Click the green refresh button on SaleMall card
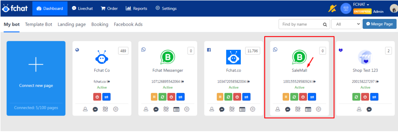The width and height of the screenshot is (398, 136). coord(295,97)
